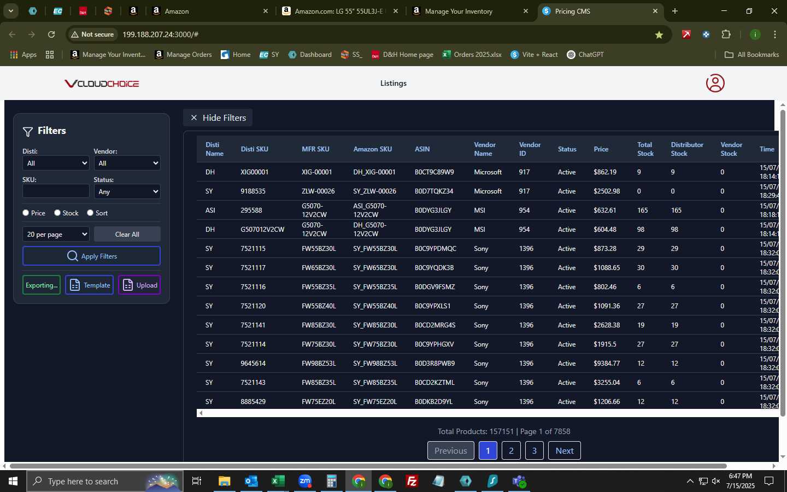
Task: Open the ChatGPT bookmark
Action: [x=585, y=55]
